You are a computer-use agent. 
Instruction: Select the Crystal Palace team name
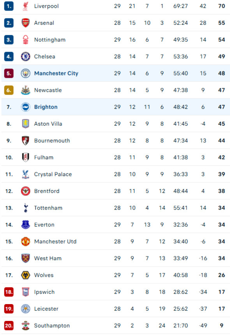click(53, 174)
